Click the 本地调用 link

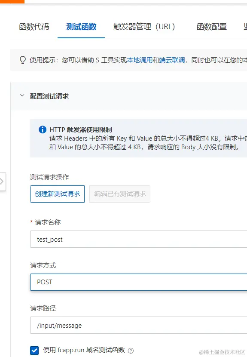[140, 60]
